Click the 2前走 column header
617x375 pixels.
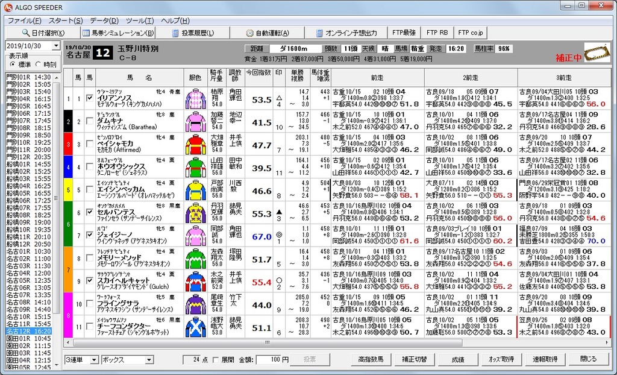[471, 78]
